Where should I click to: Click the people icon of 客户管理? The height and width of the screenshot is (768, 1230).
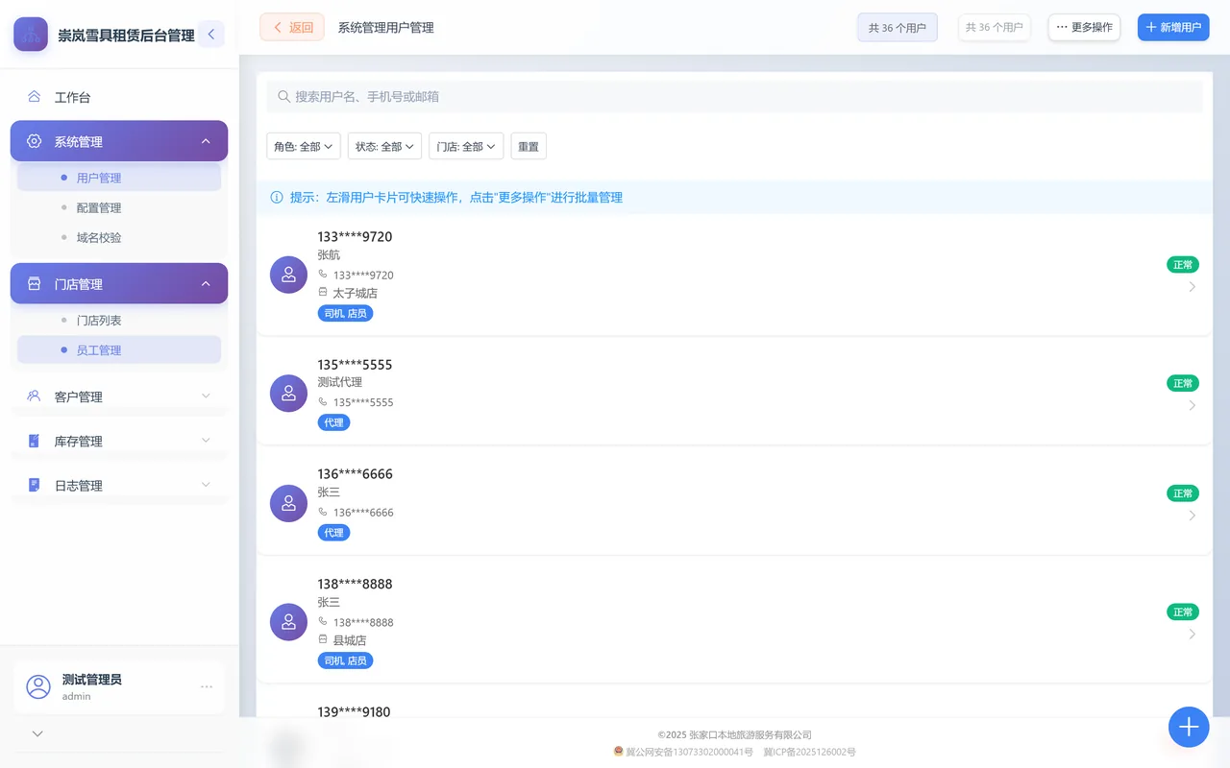pyautogui.click(x=35, y=396)
